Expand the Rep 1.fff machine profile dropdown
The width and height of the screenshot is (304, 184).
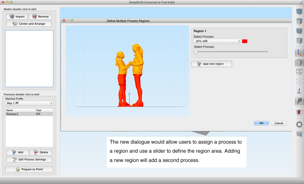point(29,103)
